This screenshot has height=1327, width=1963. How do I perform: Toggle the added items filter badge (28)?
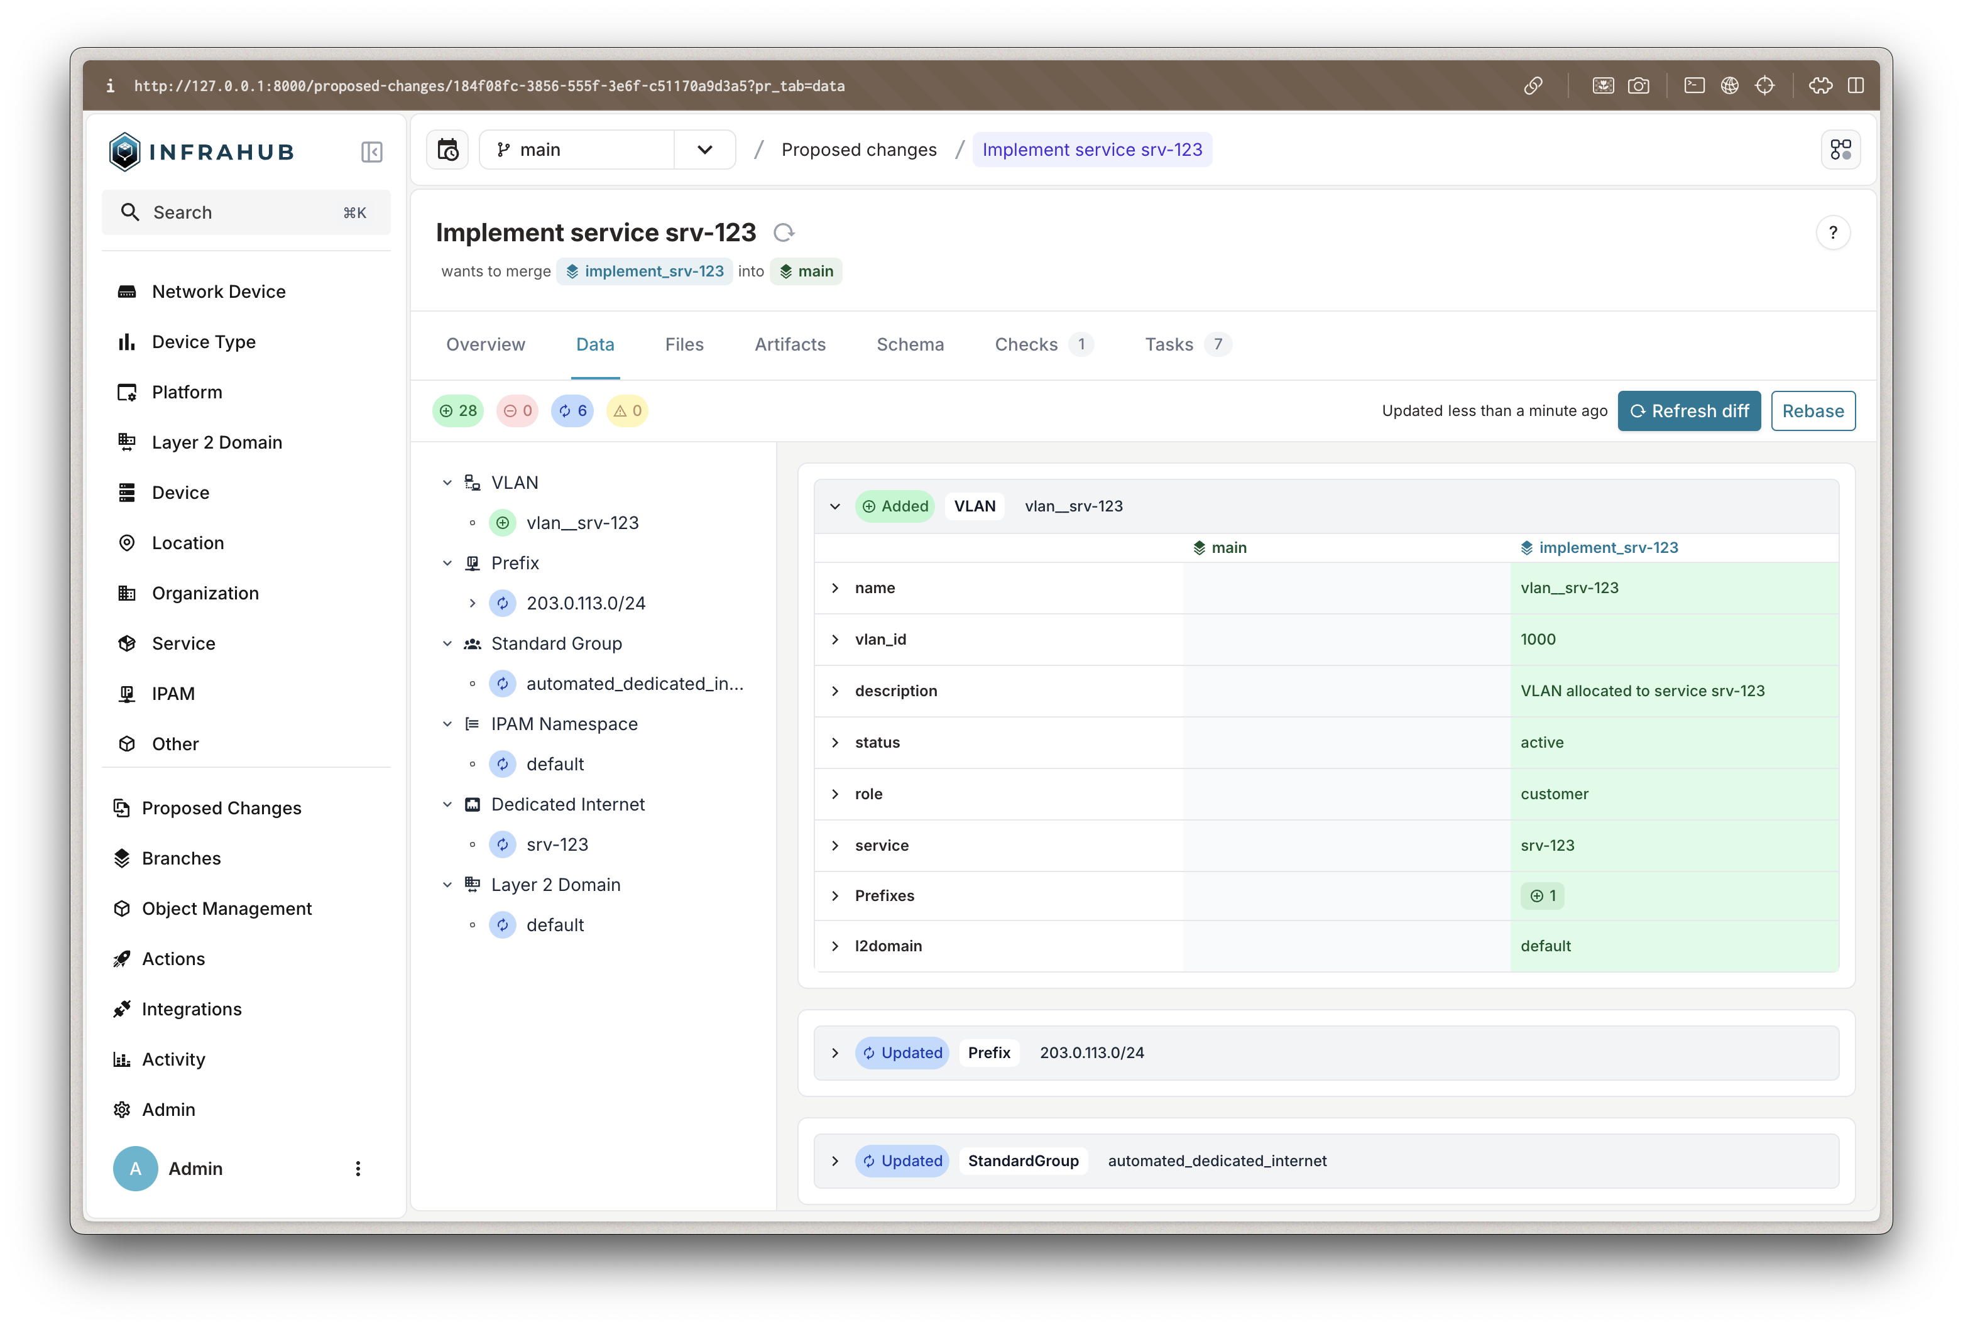coord(458,410)
